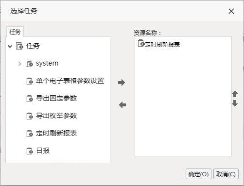The height and width of the screenshot is (186, 244).
Task: Move selected resource up with up arrow
Action: [x=235, y=94]
